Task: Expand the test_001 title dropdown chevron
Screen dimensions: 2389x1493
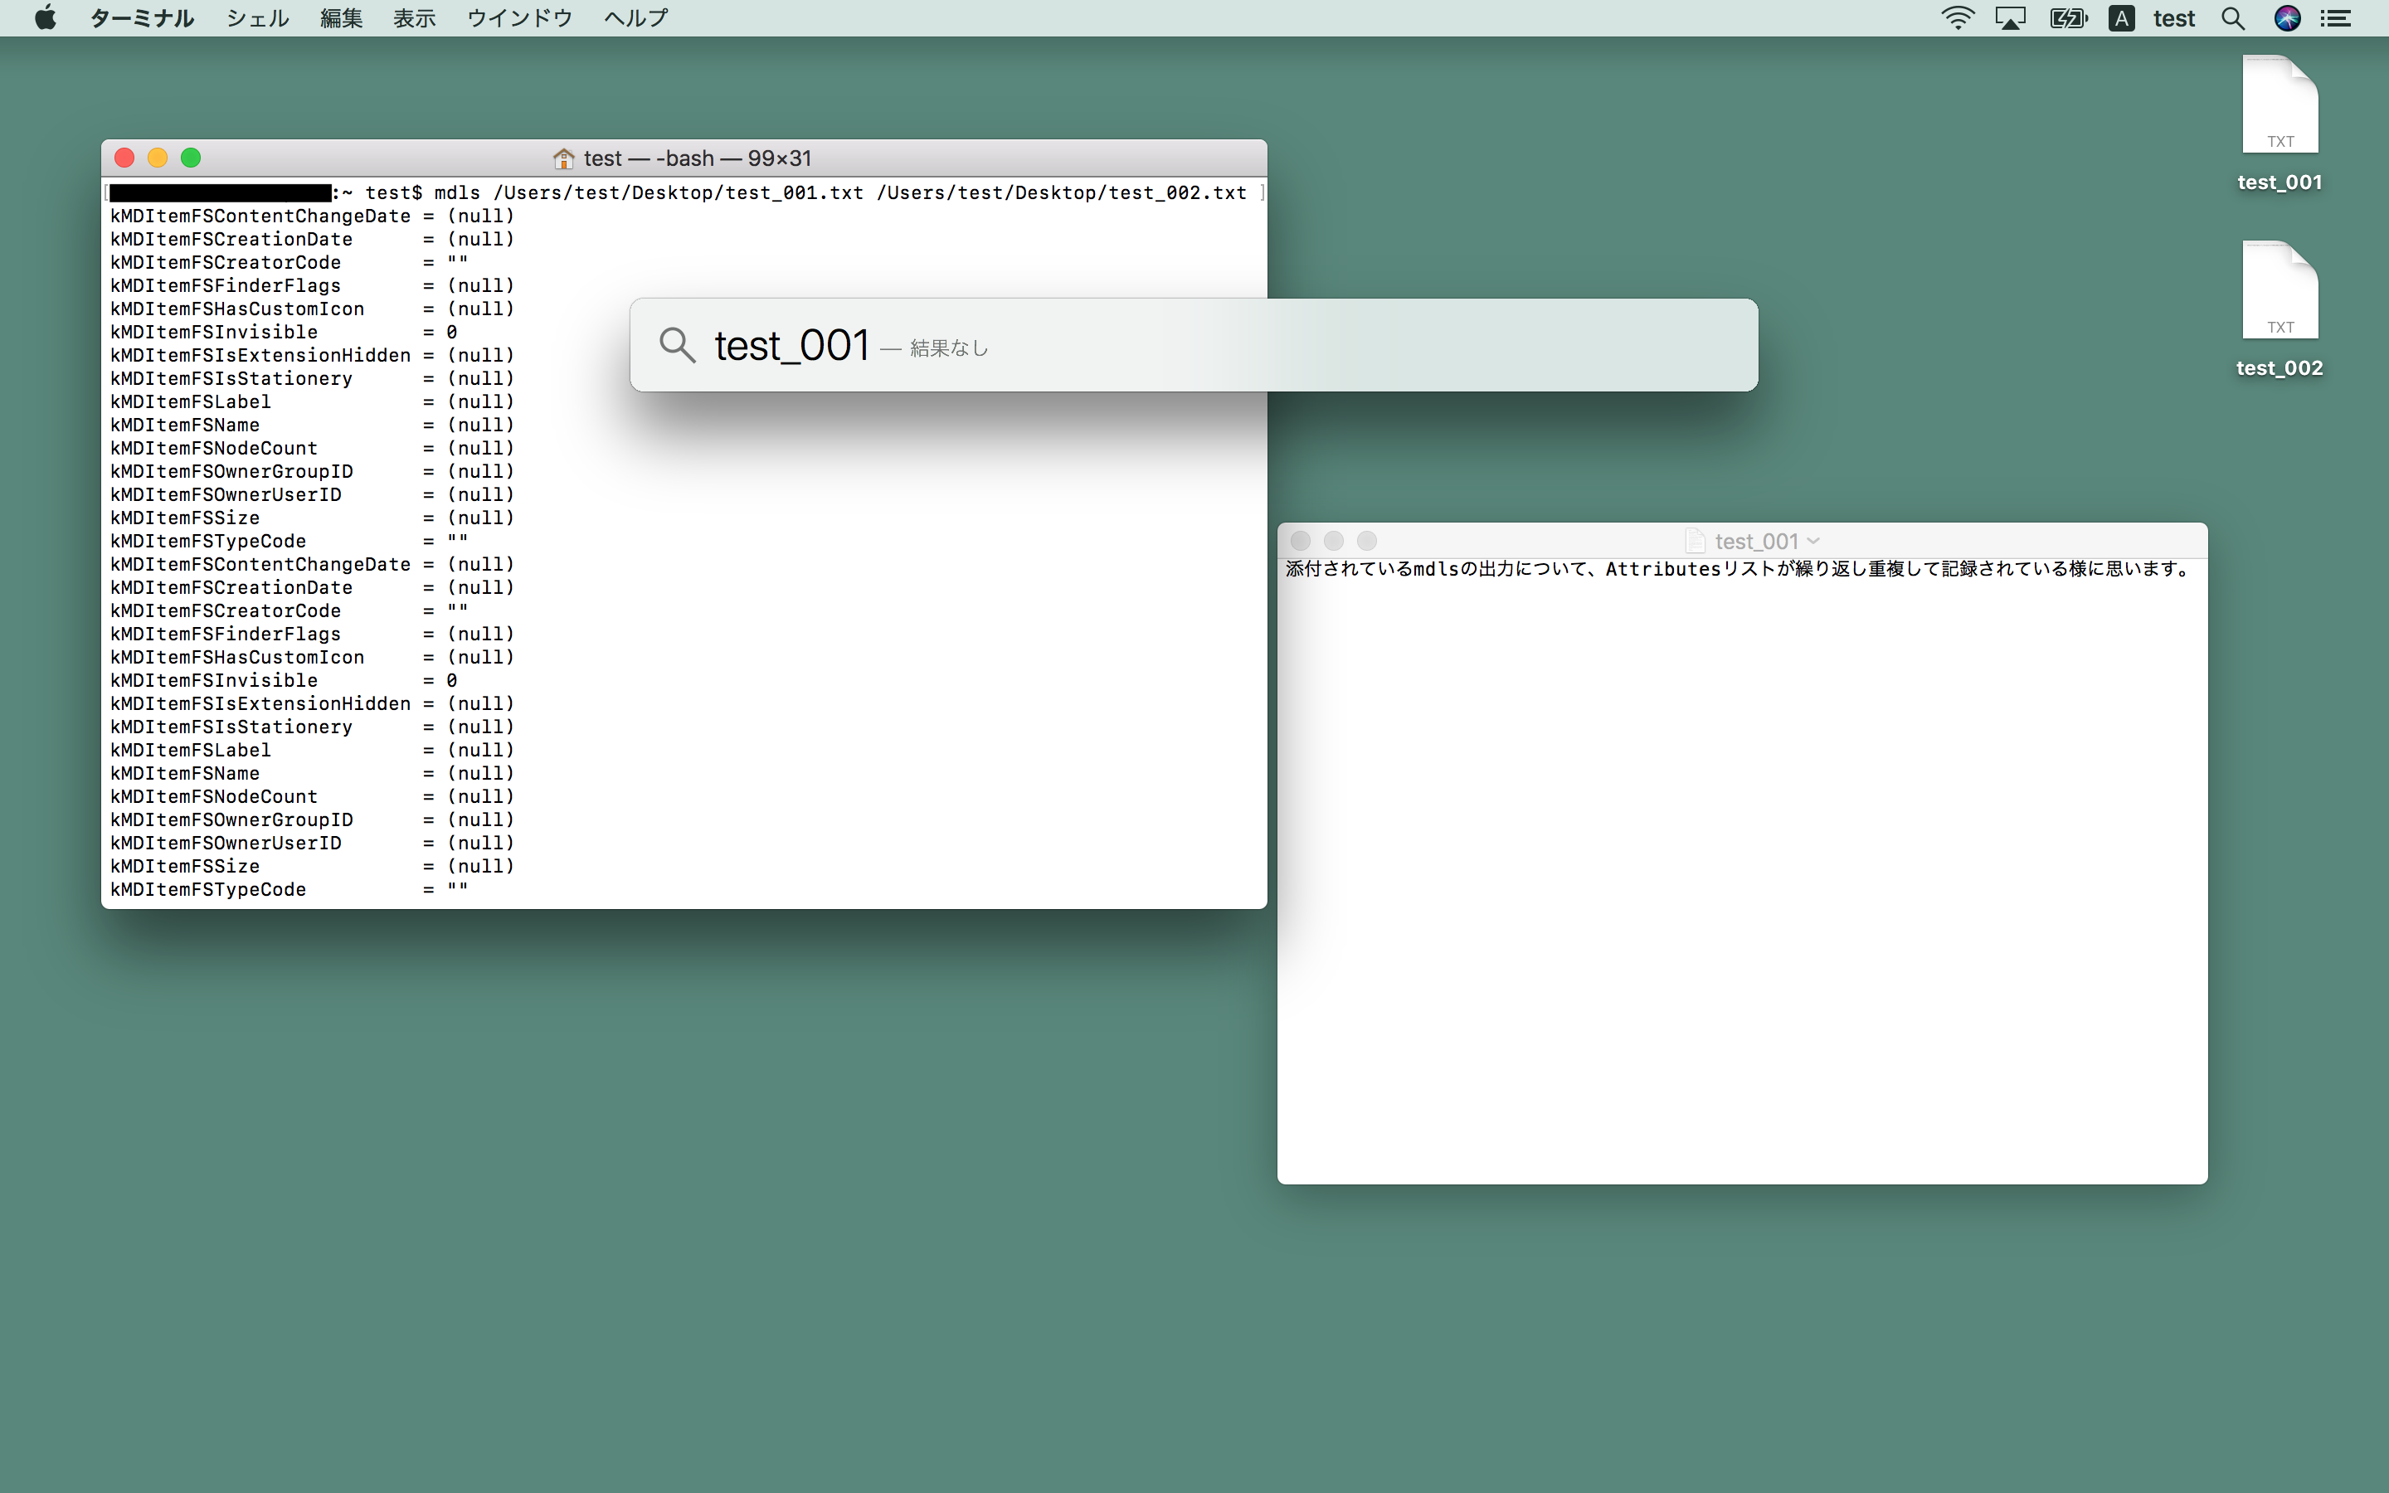Action: 1813,541
